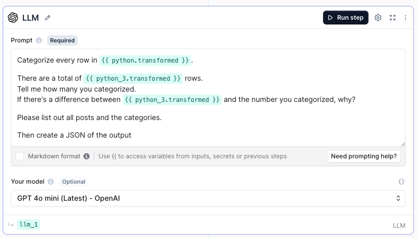
Task: Open the GPT 4o mini model dropdown
Action: pos(208,198)
